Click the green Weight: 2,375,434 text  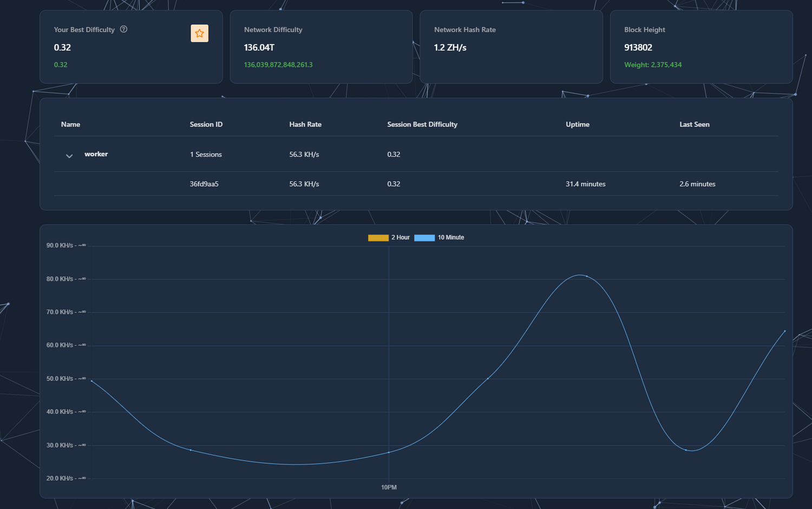(652, 65)
